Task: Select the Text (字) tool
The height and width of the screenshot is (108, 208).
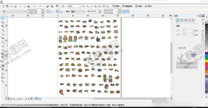Action: [2, 57]
